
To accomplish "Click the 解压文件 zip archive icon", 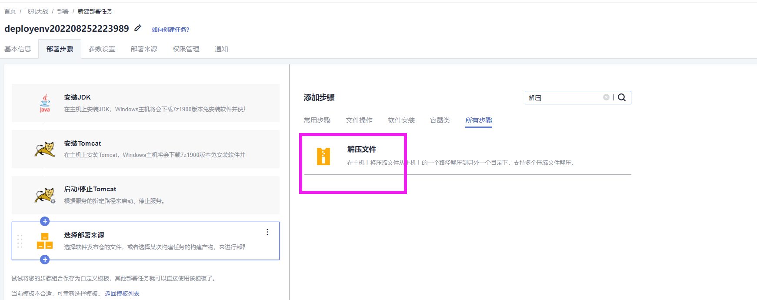I will click(x=323, y=157).
